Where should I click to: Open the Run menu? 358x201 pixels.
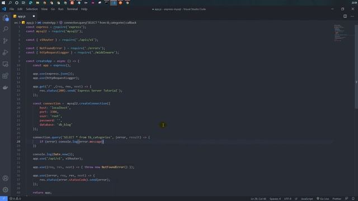click(61, 9)
